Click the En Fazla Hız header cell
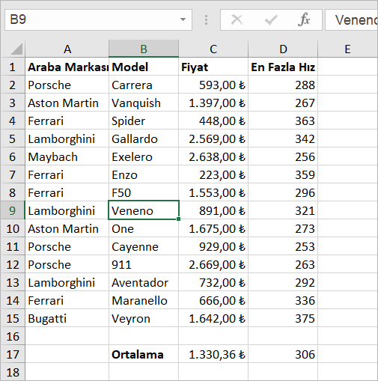 [283, 67]
